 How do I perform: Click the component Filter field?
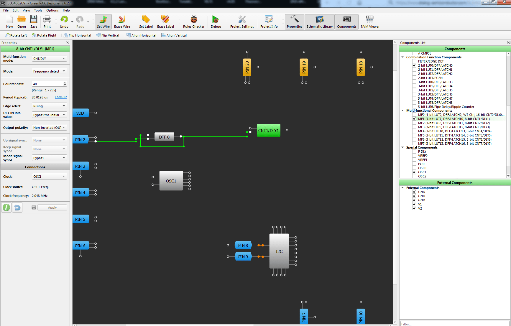pos(455,324)
